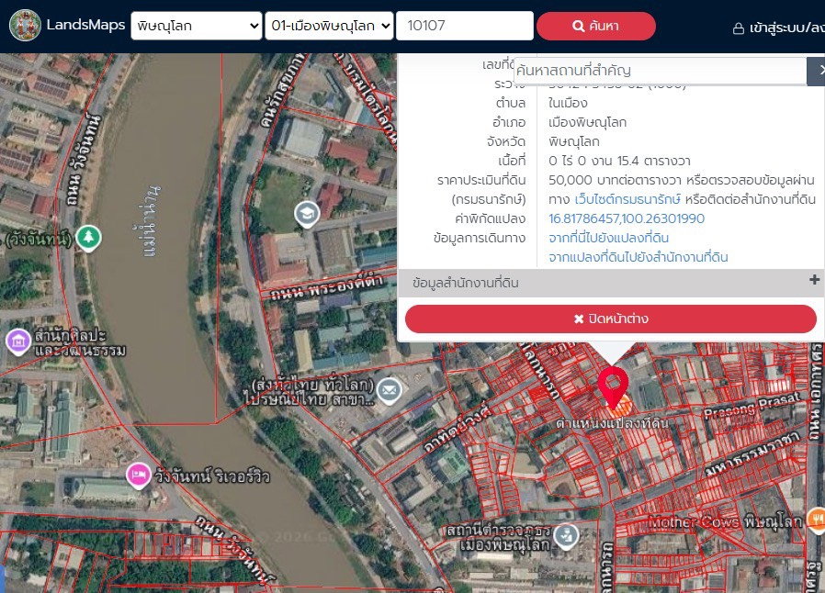The width and height of the screenshot is (825, 593).
Task: Open จากที่นี่ไปยังแปลงที่ดิน directions link
Action: tap(608, 238)
